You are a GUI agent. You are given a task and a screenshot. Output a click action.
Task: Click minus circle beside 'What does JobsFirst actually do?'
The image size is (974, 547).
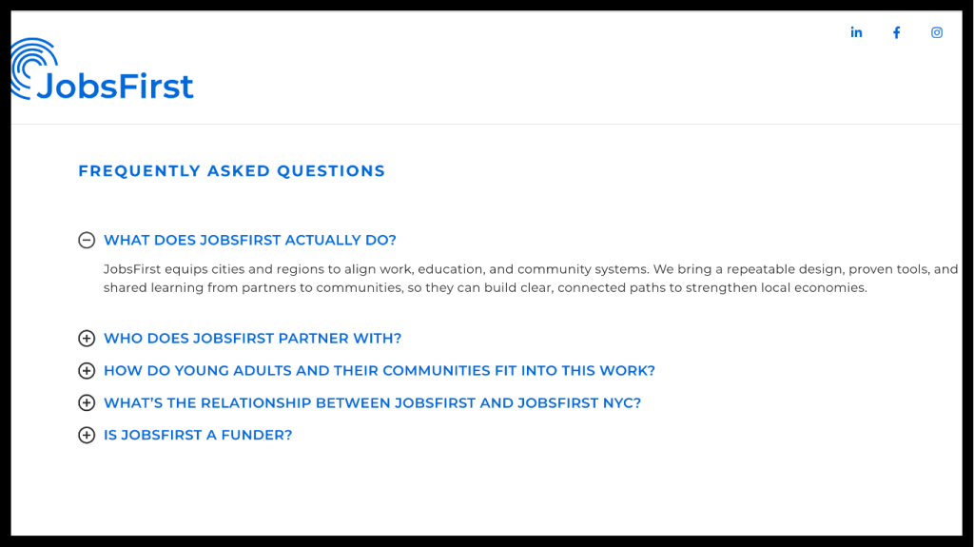(x=87, y=241)
